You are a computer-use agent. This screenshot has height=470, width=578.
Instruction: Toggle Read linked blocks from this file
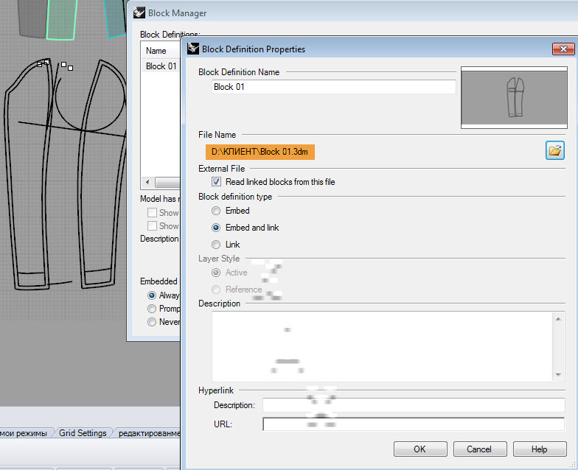pyautogui.click(x=217, y=181)
